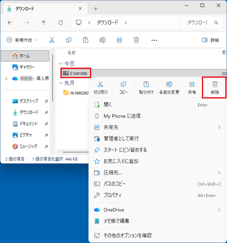Screen dimensions: 227x243
Task: Select スタート にピン留めする
Action: 157,150
